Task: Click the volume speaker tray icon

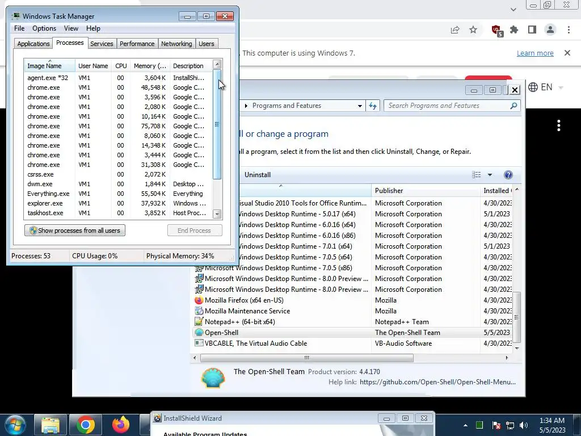Action: [523, 425]
